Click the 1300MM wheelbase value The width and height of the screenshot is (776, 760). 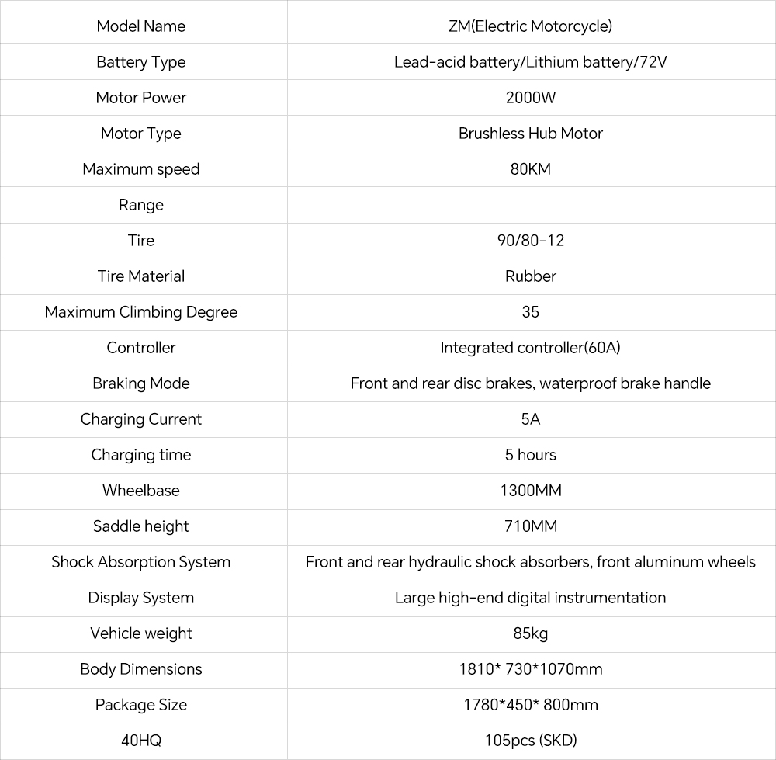[x=531, y=491]
